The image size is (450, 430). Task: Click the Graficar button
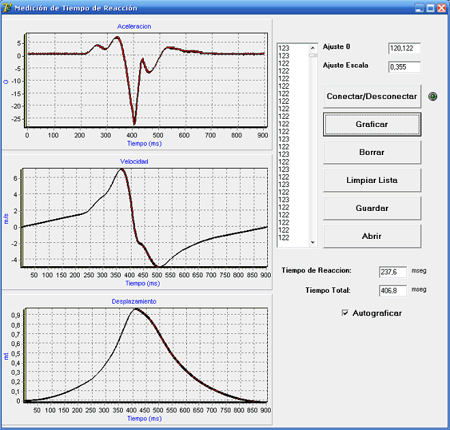pyautogui.click(x=372, y=125)
